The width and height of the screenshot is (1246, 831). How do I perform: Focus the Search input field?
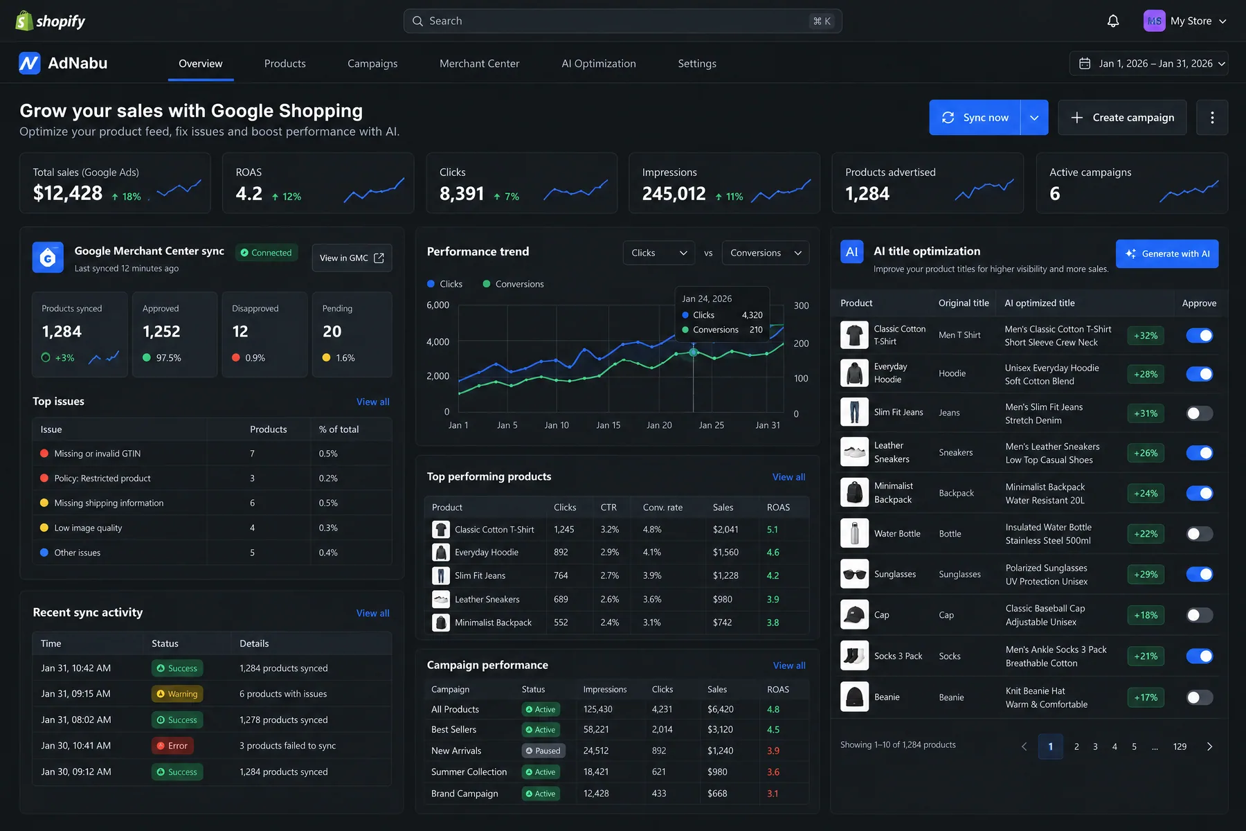pos(623,21)
